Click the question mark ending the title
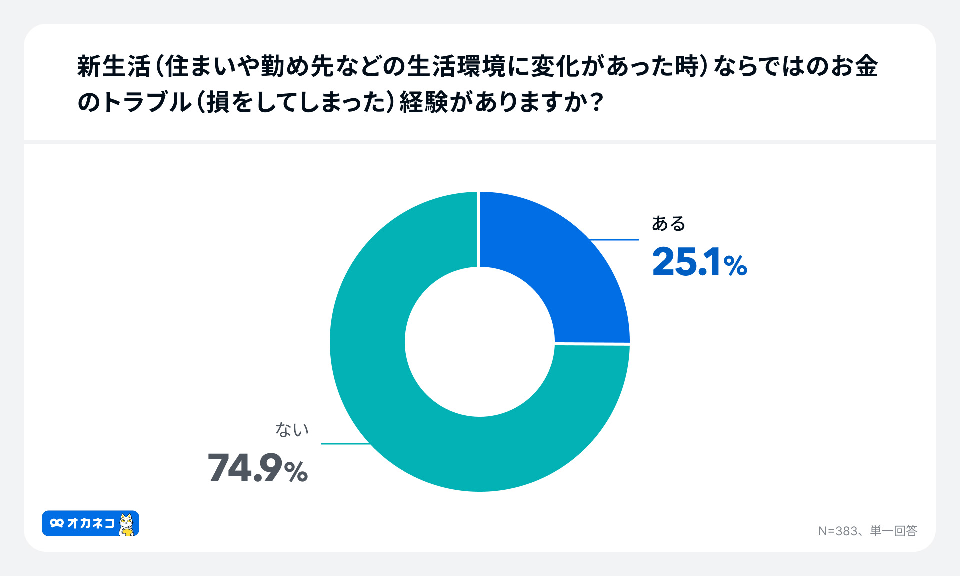Image resolution: width=960 pixels, height=576 pixels. [x=596, y=103]
